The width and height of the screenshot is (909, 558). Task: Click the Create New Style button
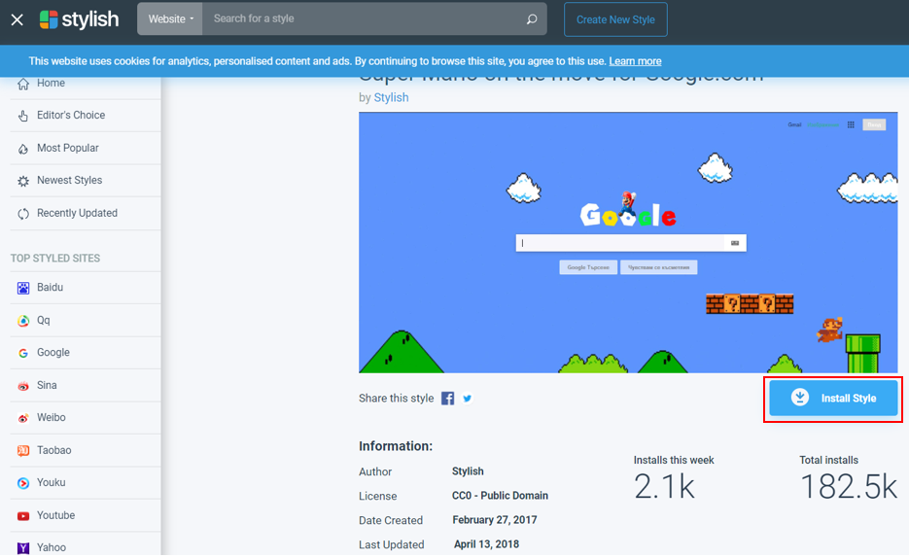[x=615, y=19]
